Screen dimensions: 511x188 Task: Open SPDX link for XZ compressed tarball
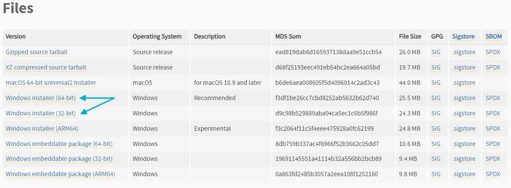click(x=493, y=67)
